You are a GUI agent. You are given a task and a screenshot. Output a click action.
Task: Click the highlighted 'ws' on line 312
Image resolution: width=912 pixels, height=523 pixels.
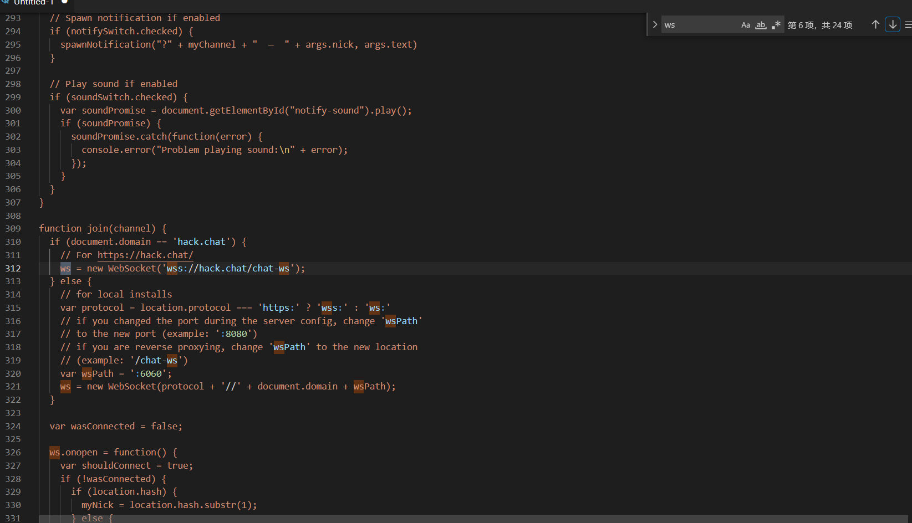point(65,269)
